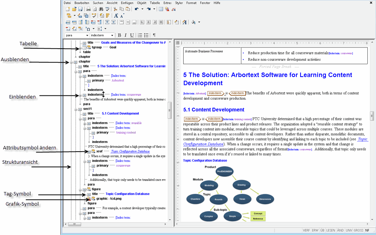Toggle paragraph marks with the pilcrow button

pos(154,35)
